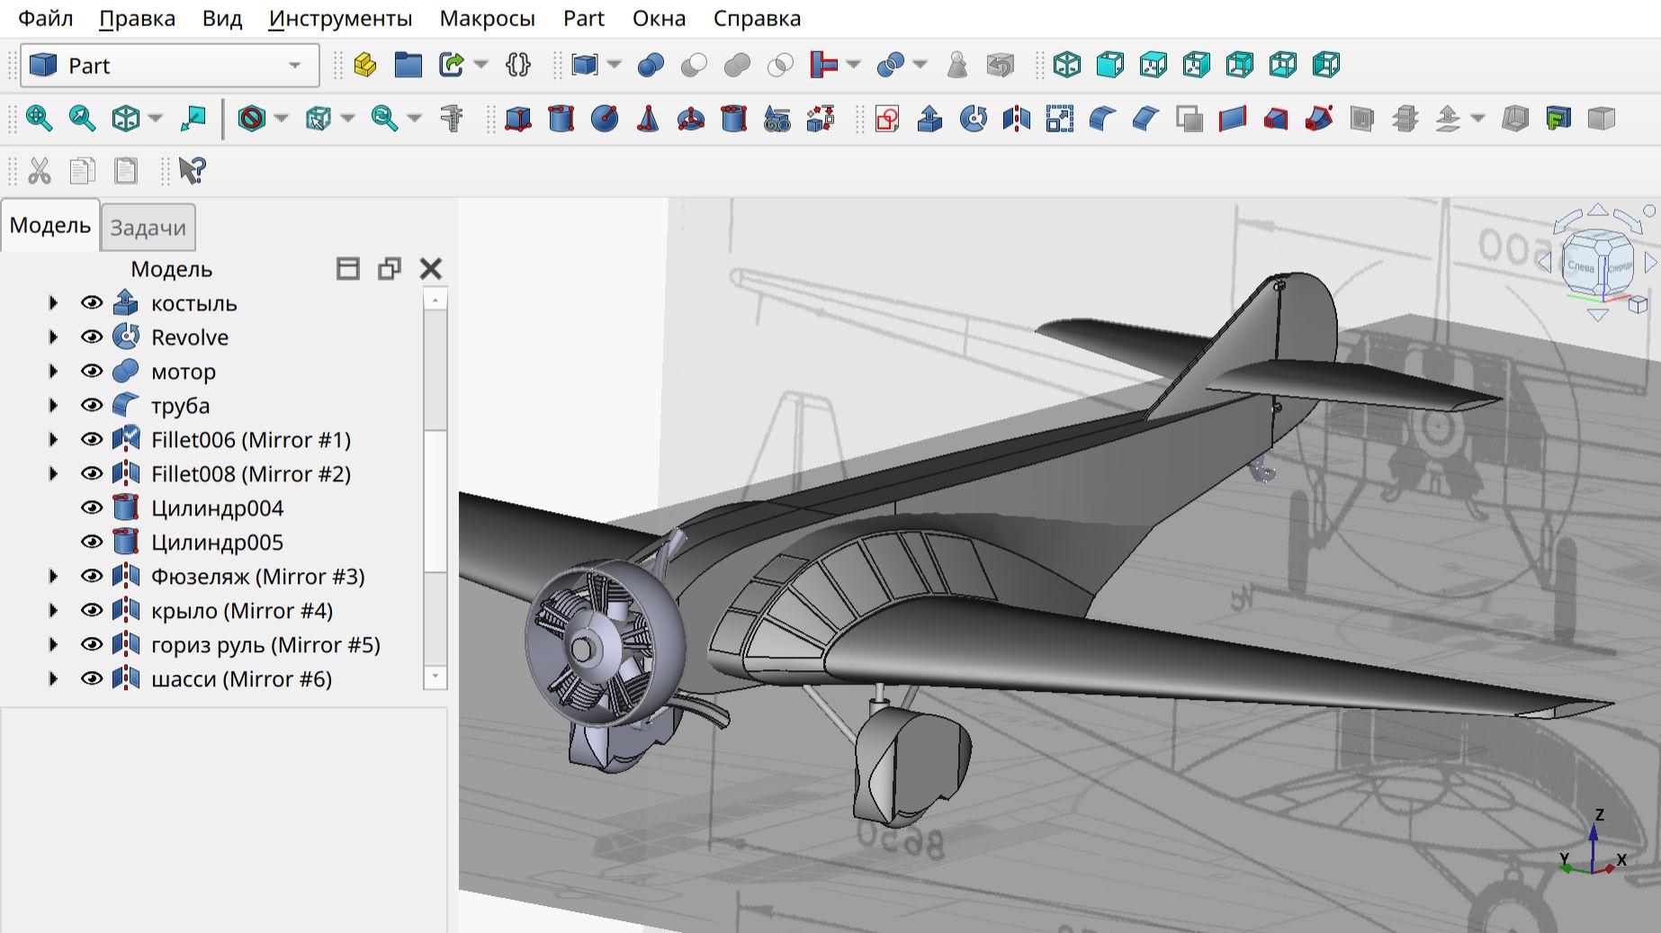1661x933 pixels.
Task: Select шасси (Mirror #6) in tree
Action: click(241, 679)
